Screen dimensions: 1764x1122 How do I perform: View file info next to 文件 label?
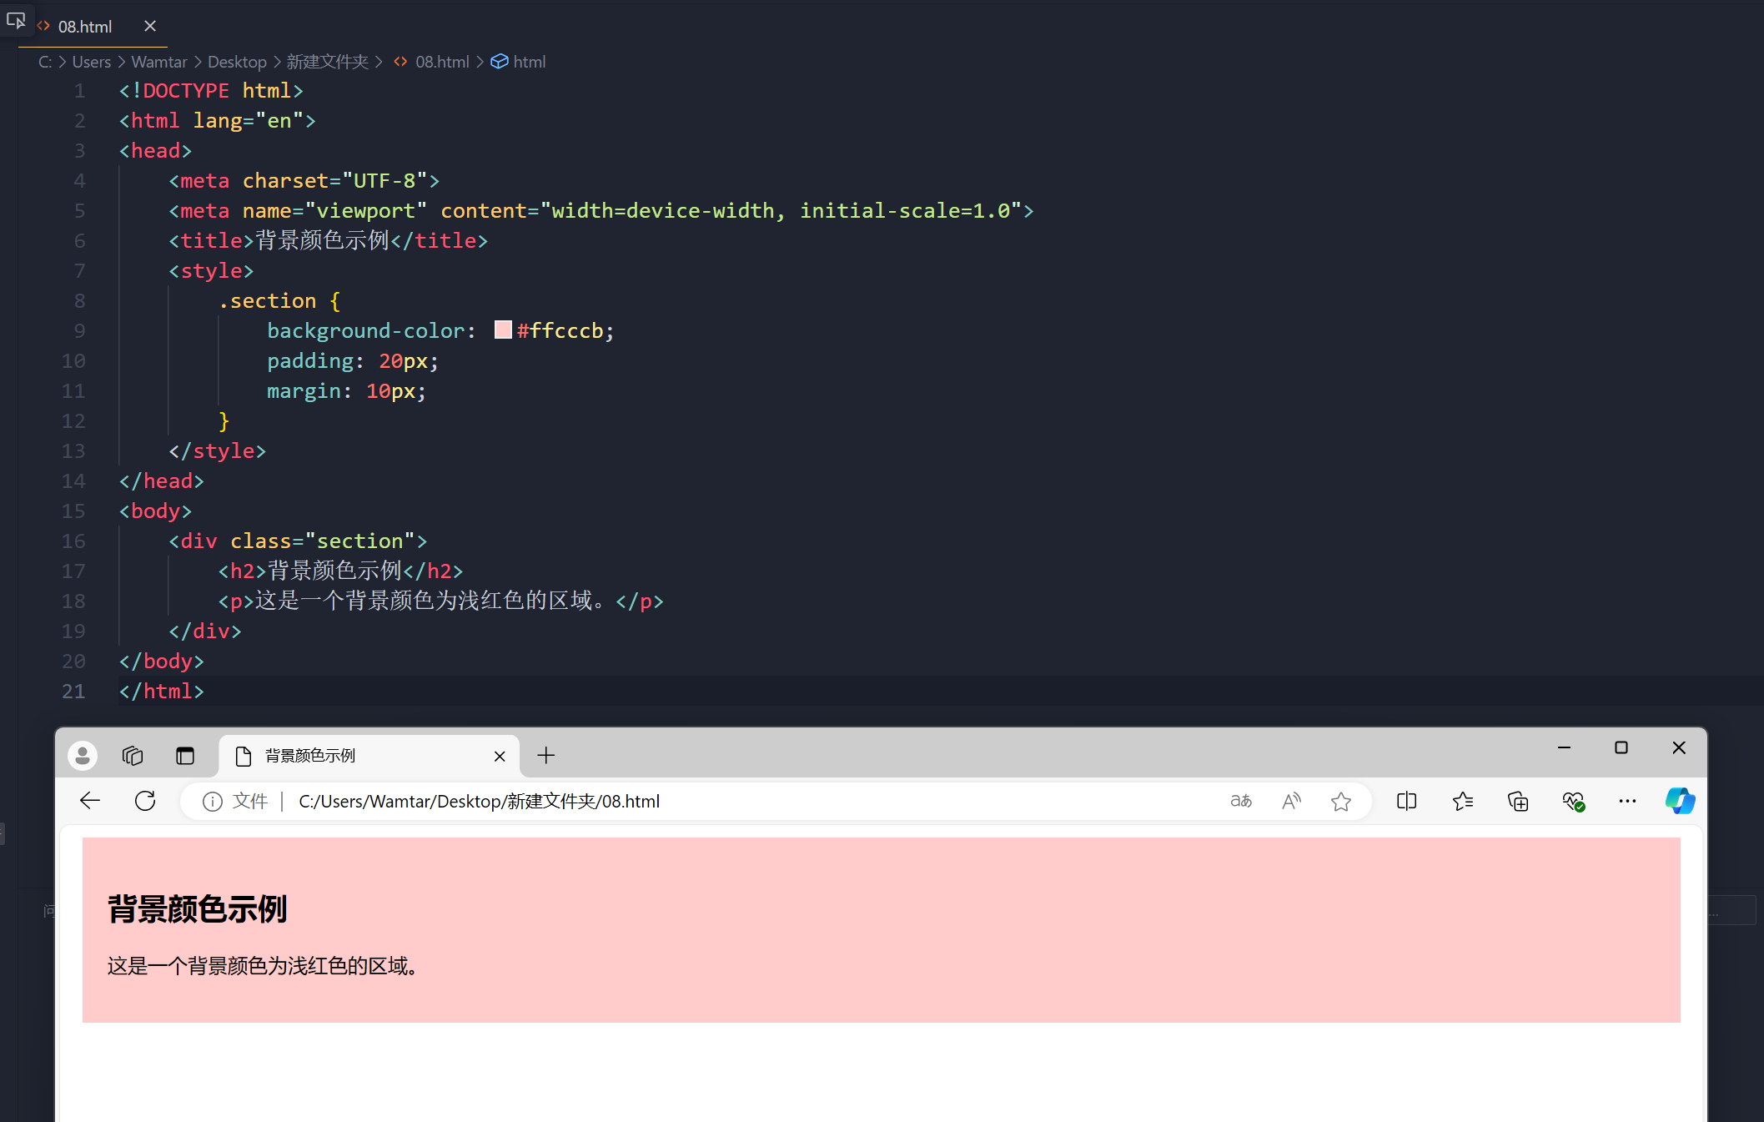(x=211, y=801)
